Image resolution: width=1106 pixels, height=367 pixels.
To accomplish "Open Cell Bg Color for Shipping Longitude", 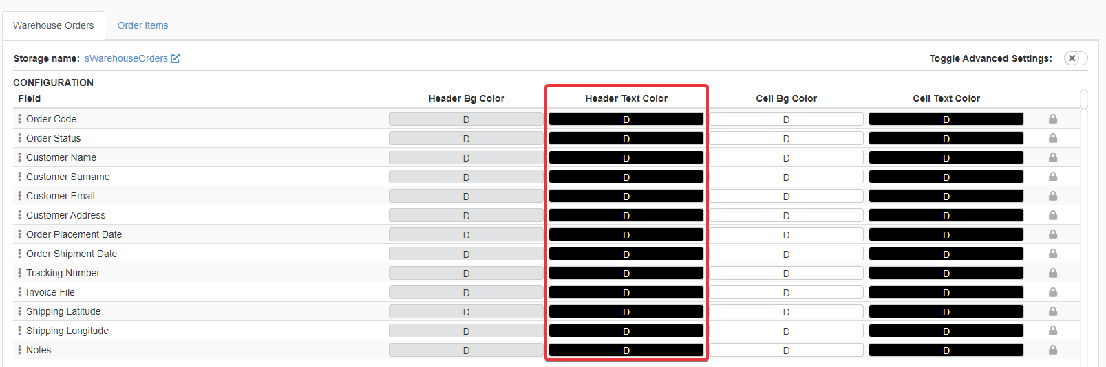I will tap(786, 331).
